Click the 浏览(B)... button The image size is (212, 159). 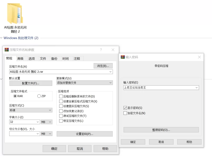pos(103,66)
